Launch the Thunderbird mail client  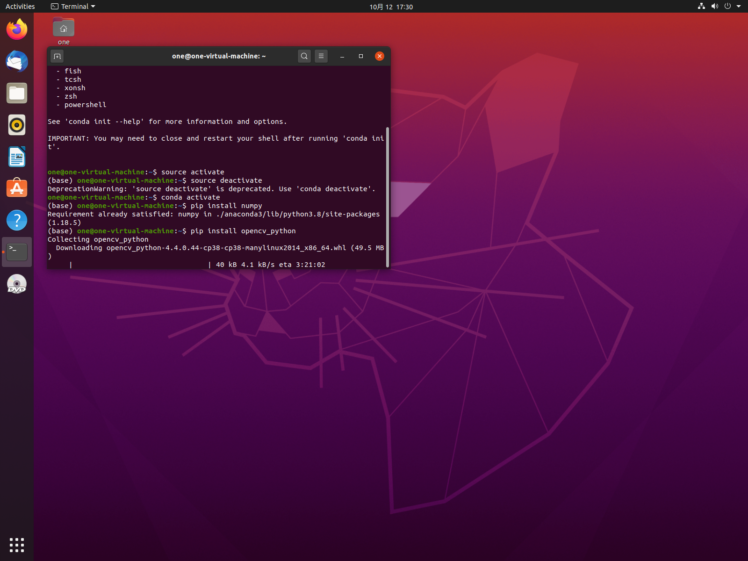tap(17, 61)
